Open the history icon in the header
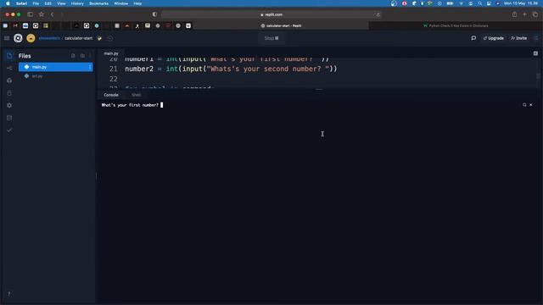The image size is (543, 305). (x=109, y=38)
